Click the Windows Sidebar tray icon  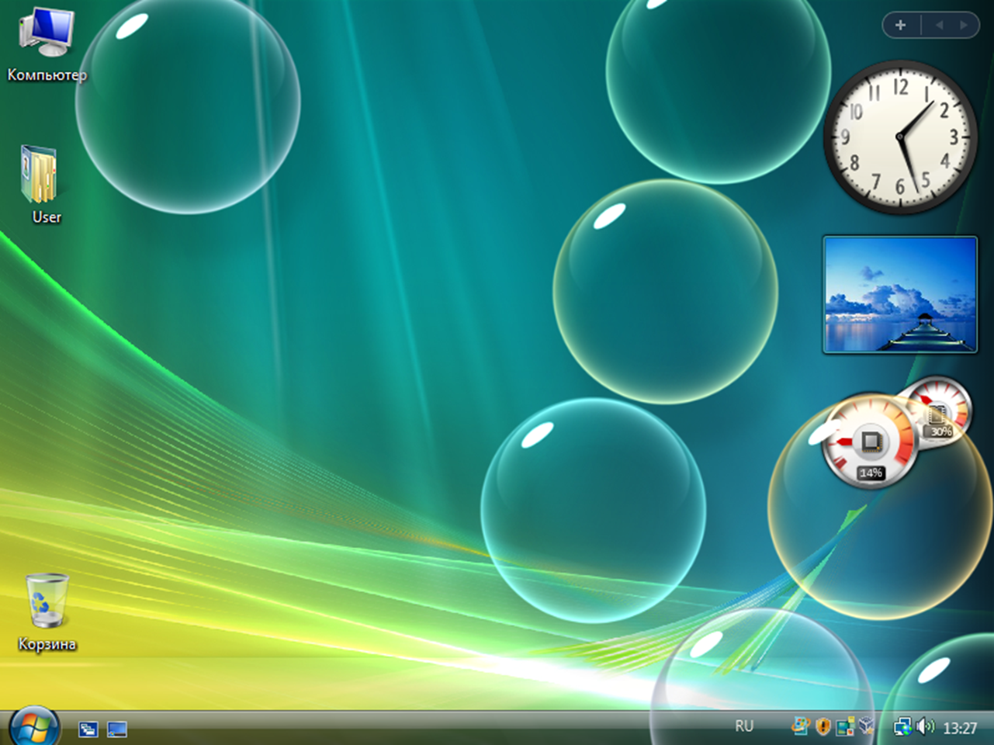845,727
